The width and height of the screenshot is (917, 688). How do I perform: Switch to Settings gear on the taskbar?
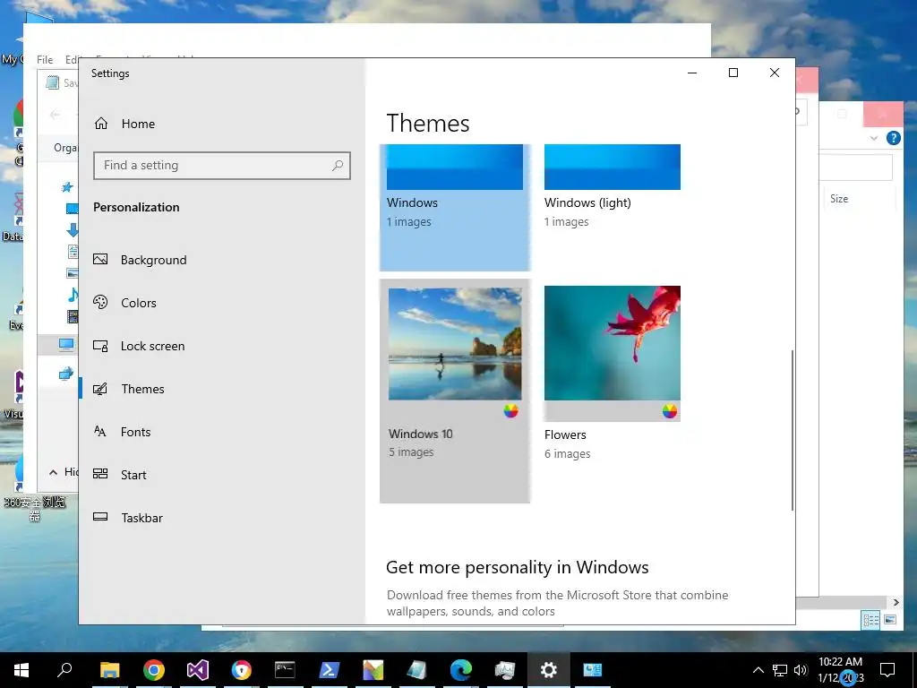tap(549, 670)
